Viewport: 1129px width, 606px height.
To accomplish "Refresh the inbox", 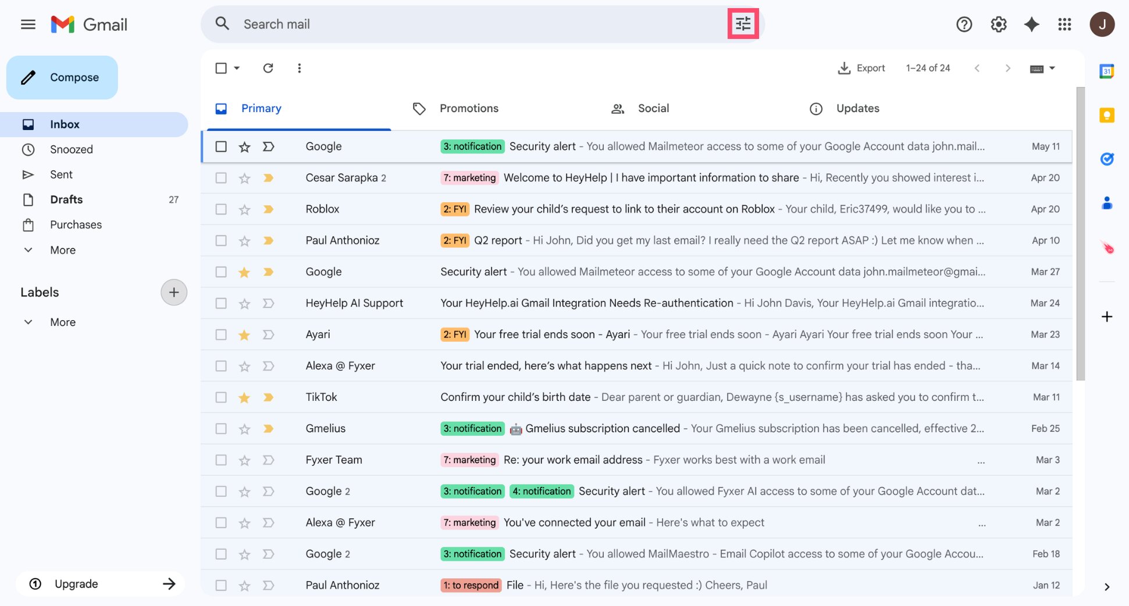I will point(268,68).
